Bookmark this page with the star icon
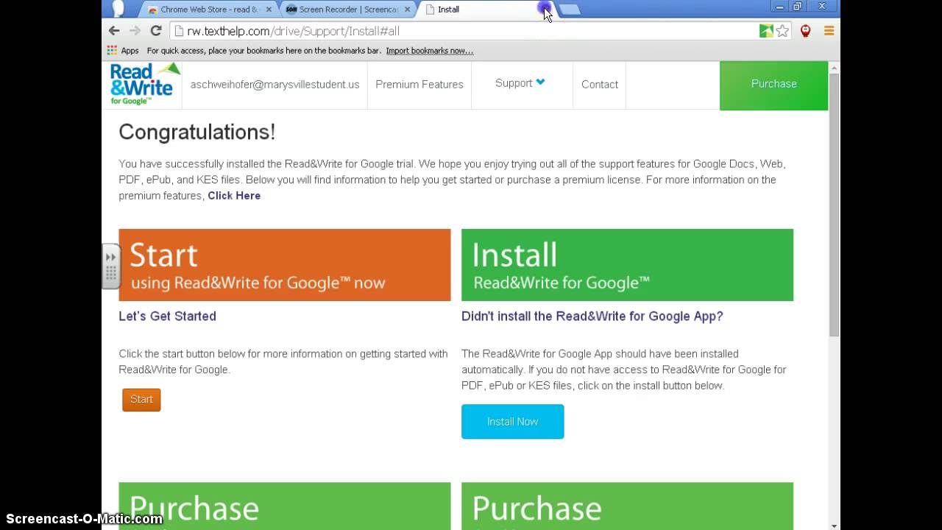Image resolution: width=942 pixels, height=530 pixels. [782, 31]
